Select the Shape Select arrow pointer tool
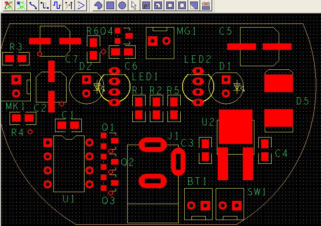Screen dimensions: 321x226 click(134, 5)
